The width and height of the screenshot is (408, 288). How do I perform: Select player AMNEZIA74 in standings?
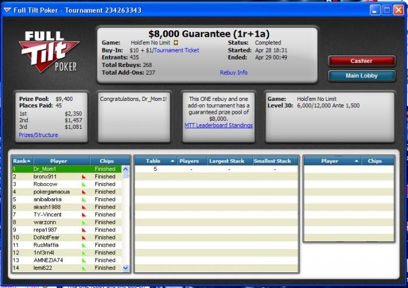click(x=67, y=260)
